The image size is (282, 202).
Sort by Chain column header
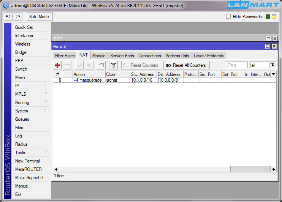(117, 74)
